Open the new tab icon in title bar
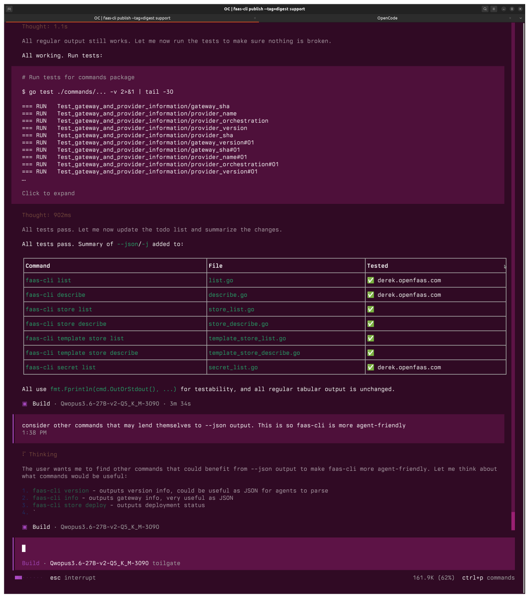 [9, 9]
